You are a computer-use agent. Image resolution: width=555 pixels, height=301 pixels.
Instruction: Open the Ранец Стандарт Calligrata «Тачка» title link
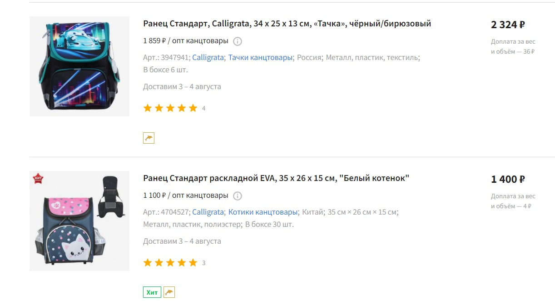point(287,24)
